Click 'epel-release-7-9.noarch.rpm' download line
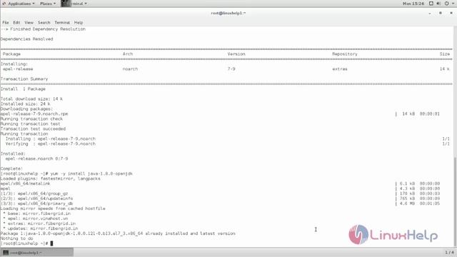 pyautogui.click(x=34, y=114)
